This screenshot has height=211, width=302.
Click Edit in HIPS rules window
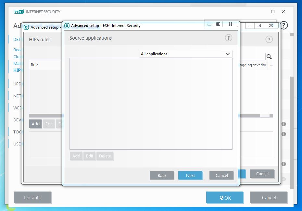point(49,124)
